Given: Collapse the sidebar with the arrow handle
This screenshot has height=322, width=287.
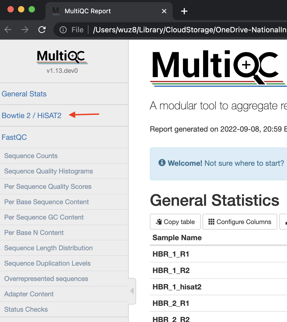Looking at the screenshot, I should click(x=132, y=291).
